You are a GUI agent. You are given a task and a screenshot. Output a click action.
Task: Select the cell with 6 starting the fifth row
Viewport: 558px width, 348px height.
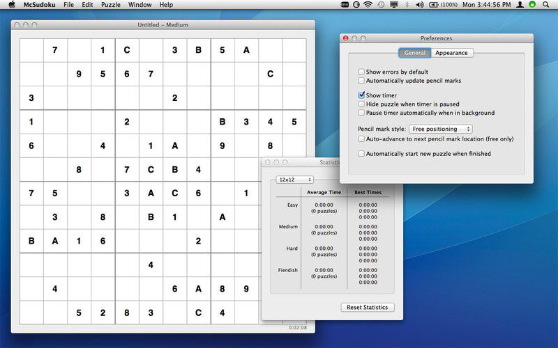(31, 145)
